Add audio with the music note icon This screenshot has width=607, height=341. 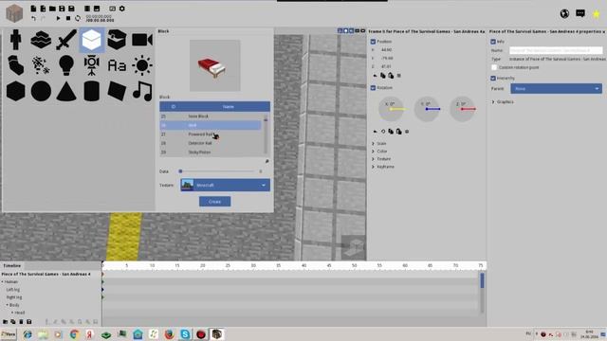(142, 91)
